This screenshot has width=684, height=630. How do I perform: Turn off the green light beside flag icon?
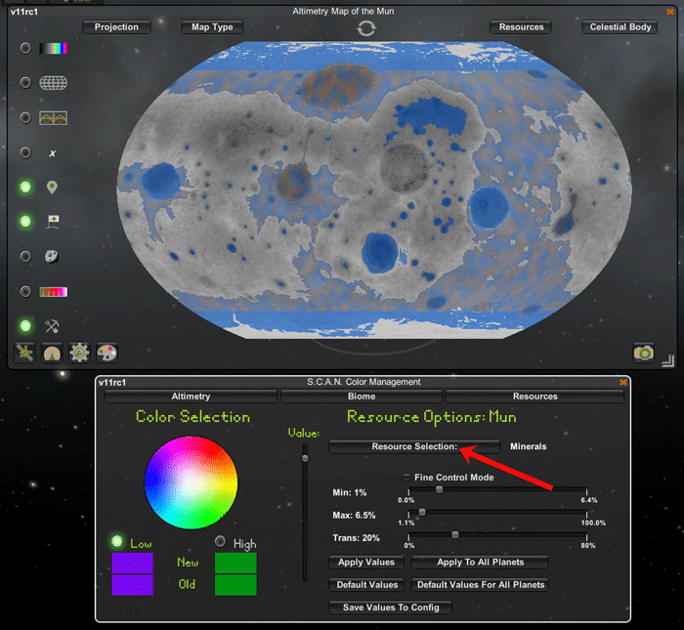(25, 222)
